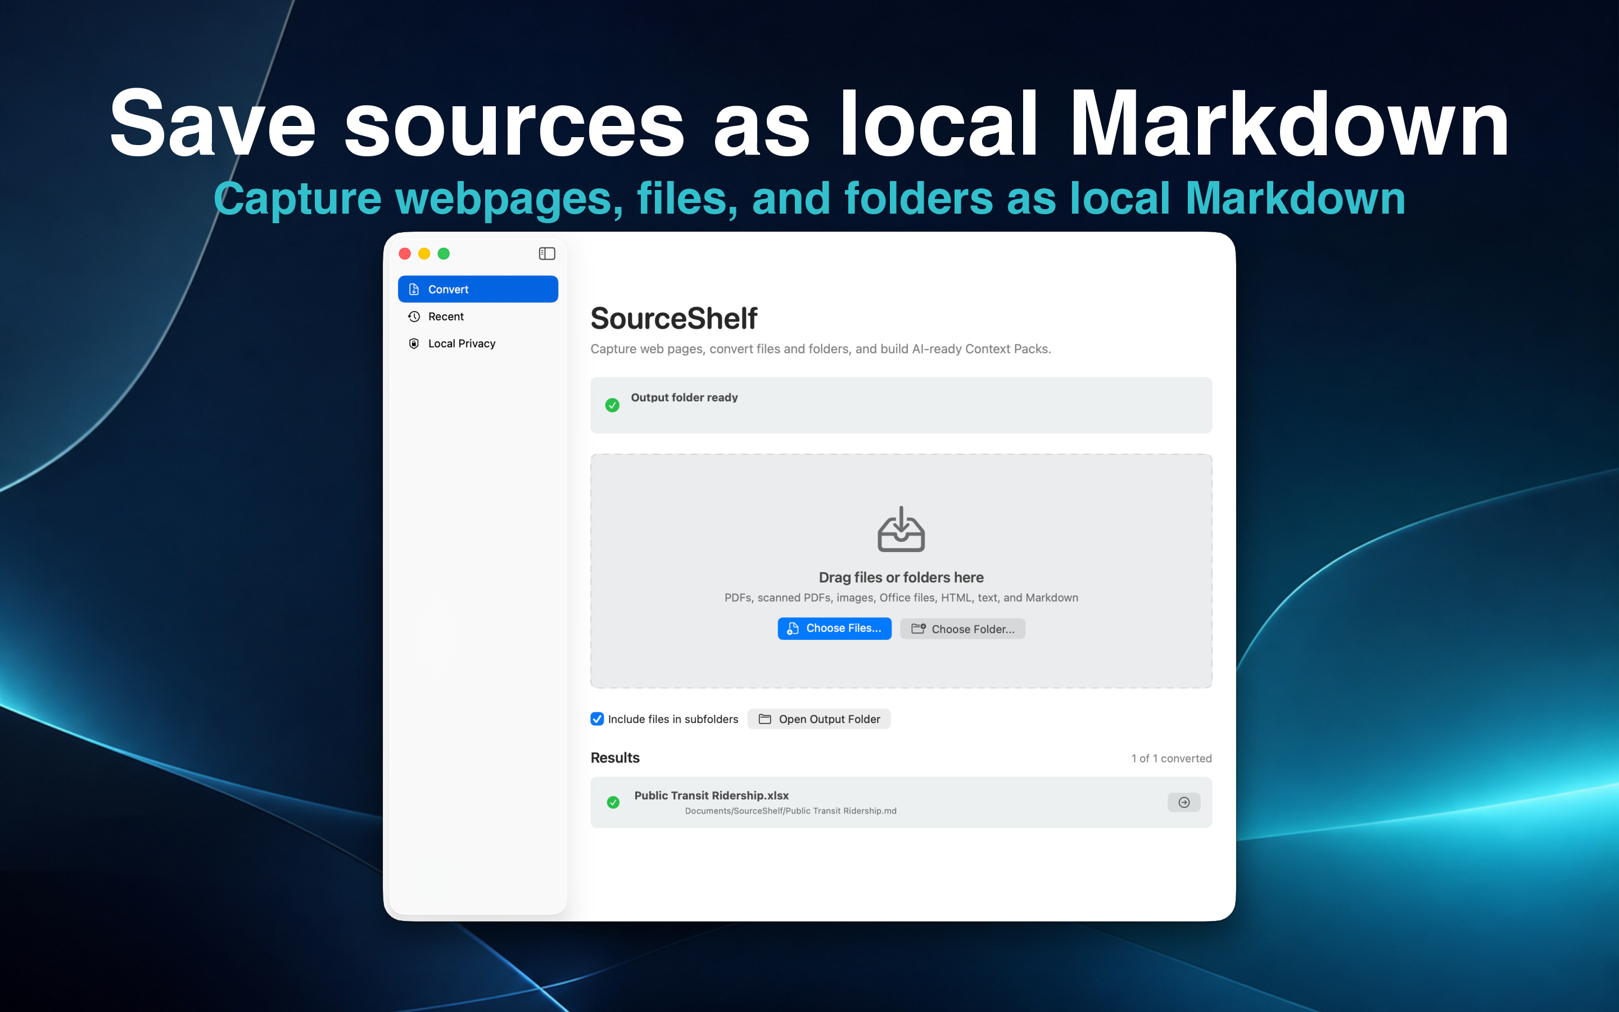Click the Choose Files button

834,629
